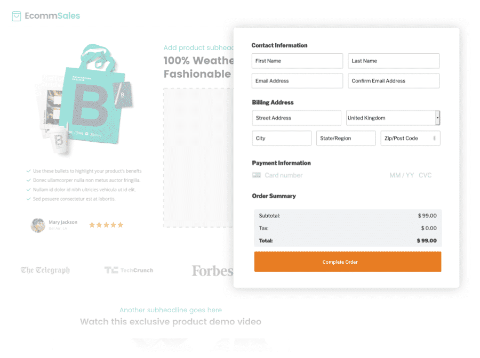Click the Zip/Post Code stepper arrows
Screen dimensions: 480x358
click(434, 138)
